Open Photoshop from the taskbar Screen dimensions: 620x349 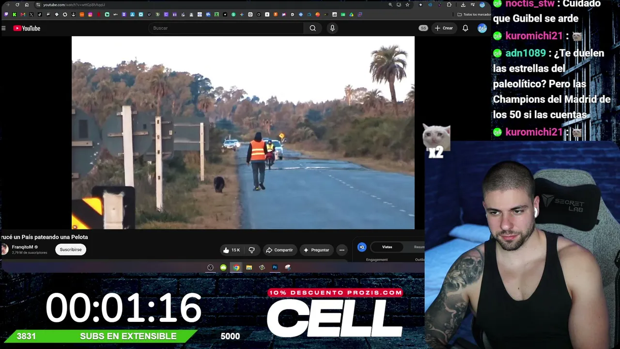(x=275, y=268)
